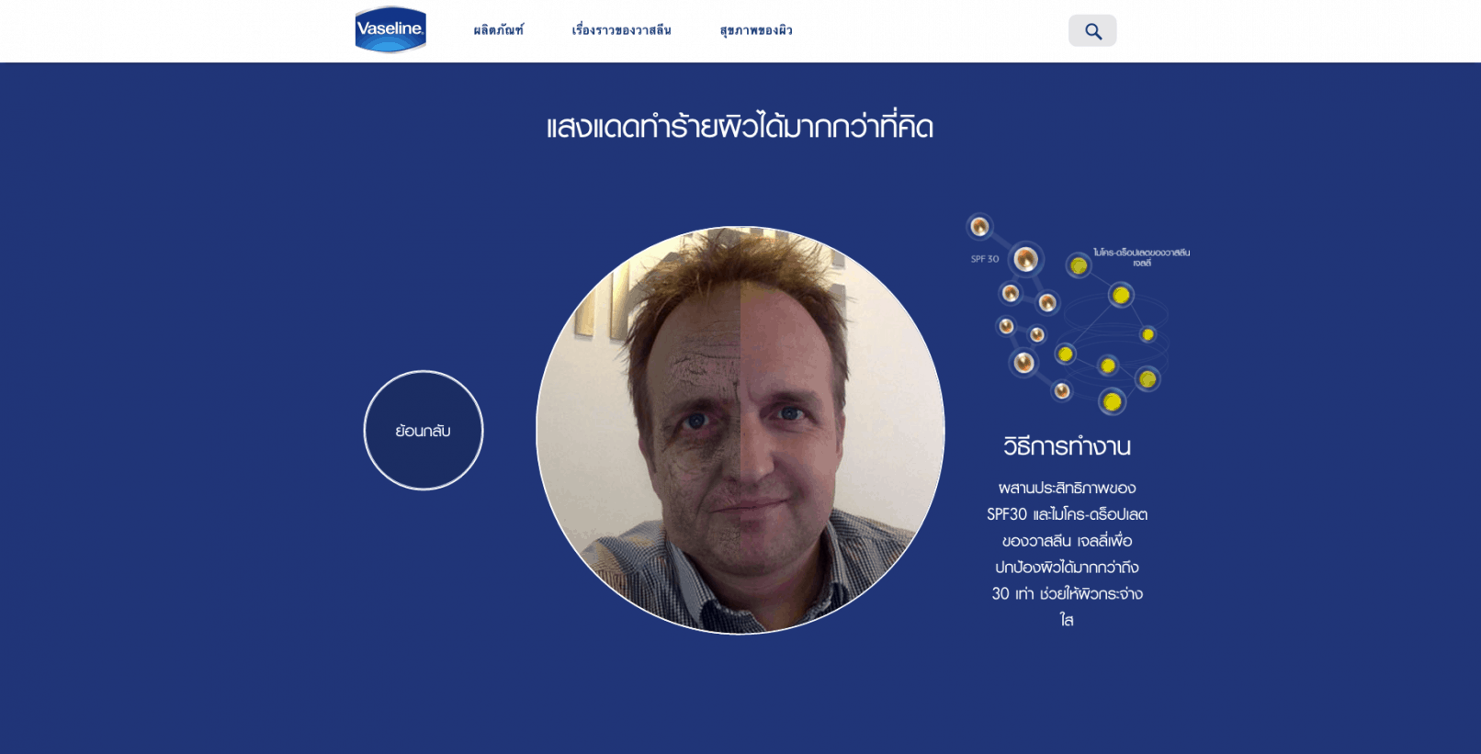Click the topmost brown dot of the diagram
The height and width of the screenshot is (754, 1481).
(x=979, y=226)
